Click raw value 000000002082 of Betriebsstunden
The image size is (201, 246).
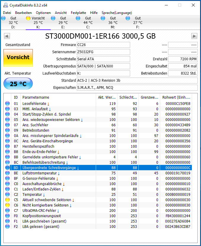178,130
